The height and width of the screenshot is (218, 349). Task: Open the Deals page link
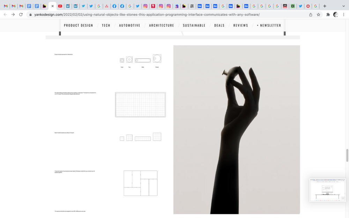pos(220,25)
